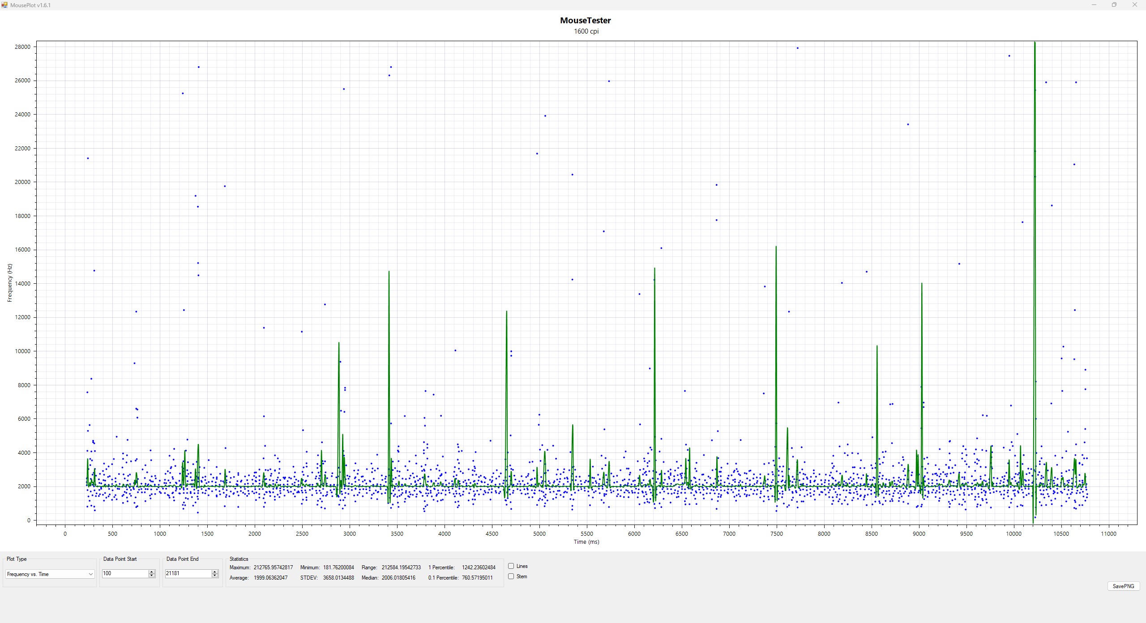The image size is (1146, 623).
Task: Click the Time (ms) axis label
Action: 586,542
